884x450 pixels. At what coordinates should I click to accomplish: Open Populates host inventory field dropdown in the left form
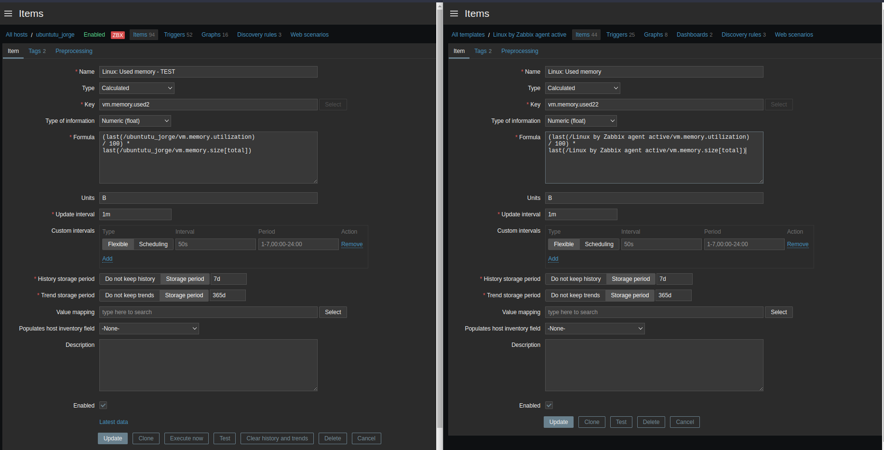(x=149, y=329)
